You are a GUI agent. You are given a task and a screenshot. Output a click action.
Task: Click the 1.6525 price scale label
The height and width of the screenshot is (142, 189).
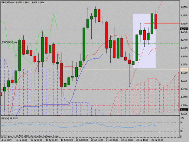click(184, 15)
